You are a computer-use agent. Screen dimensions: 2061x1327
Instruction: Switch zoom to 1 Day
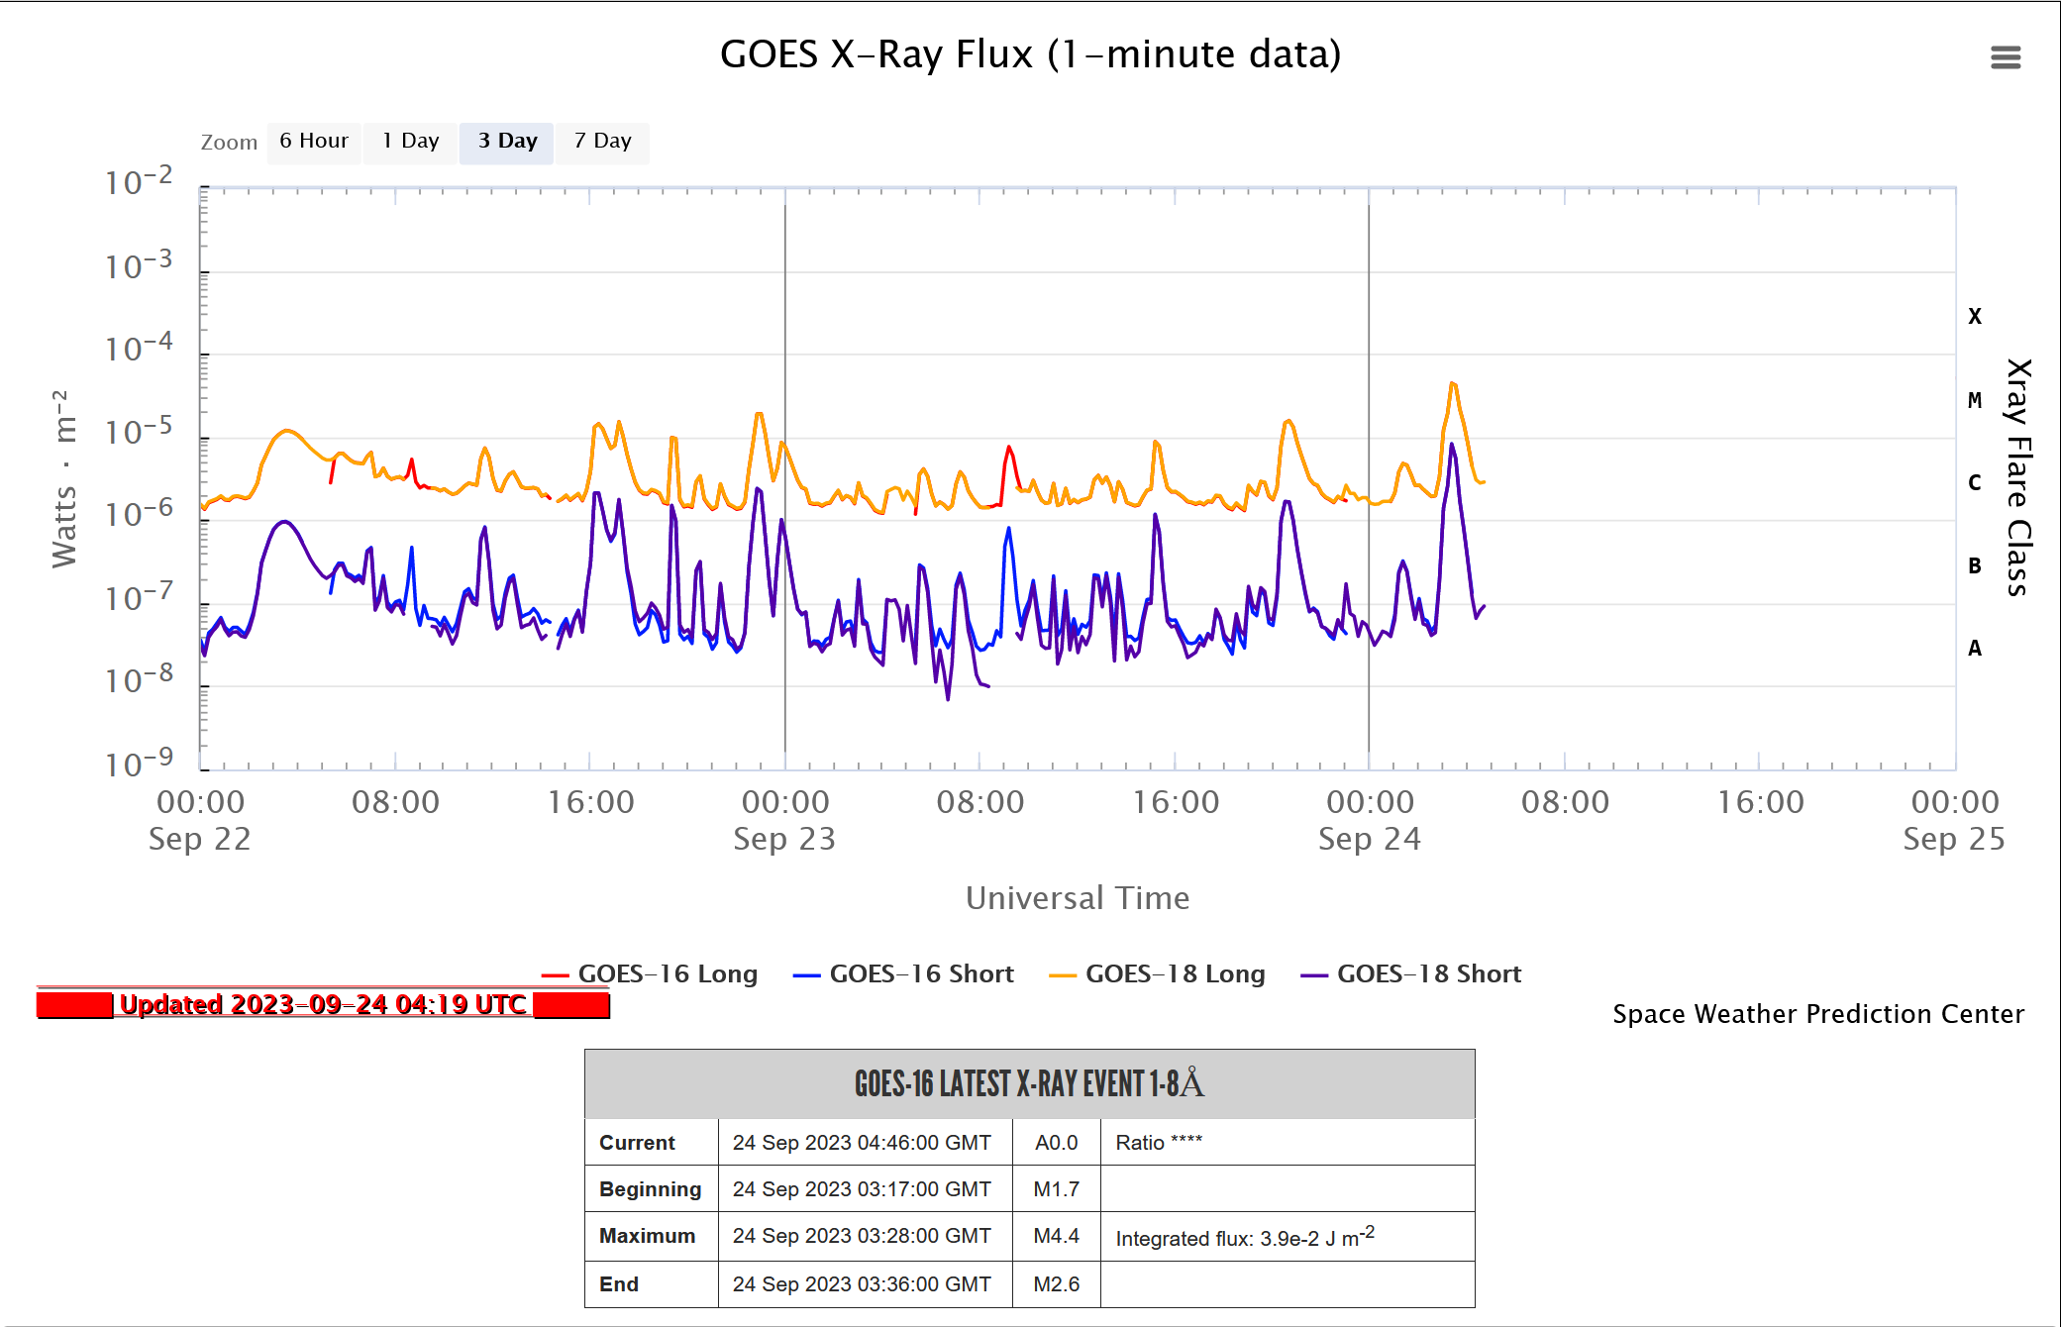pos(410,142)
